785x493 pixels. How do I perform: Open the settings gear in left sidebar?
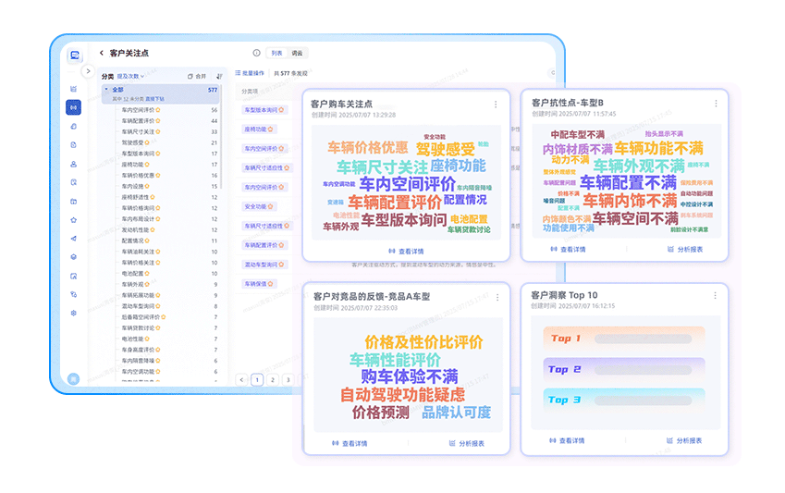pos(74,313)
